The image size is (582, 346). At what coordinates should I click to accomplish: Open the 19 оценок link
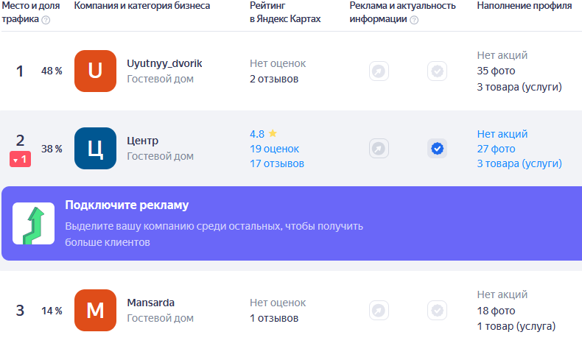pyautogui.click(x=274, y=149)
